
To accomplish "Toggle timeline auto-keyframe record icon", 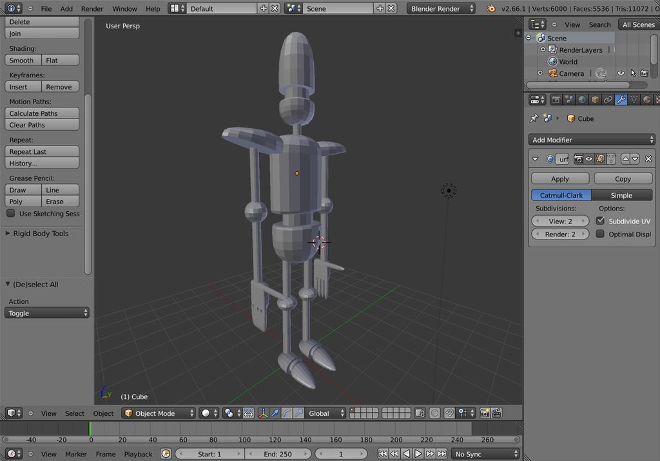I will [x=166, y=454].
